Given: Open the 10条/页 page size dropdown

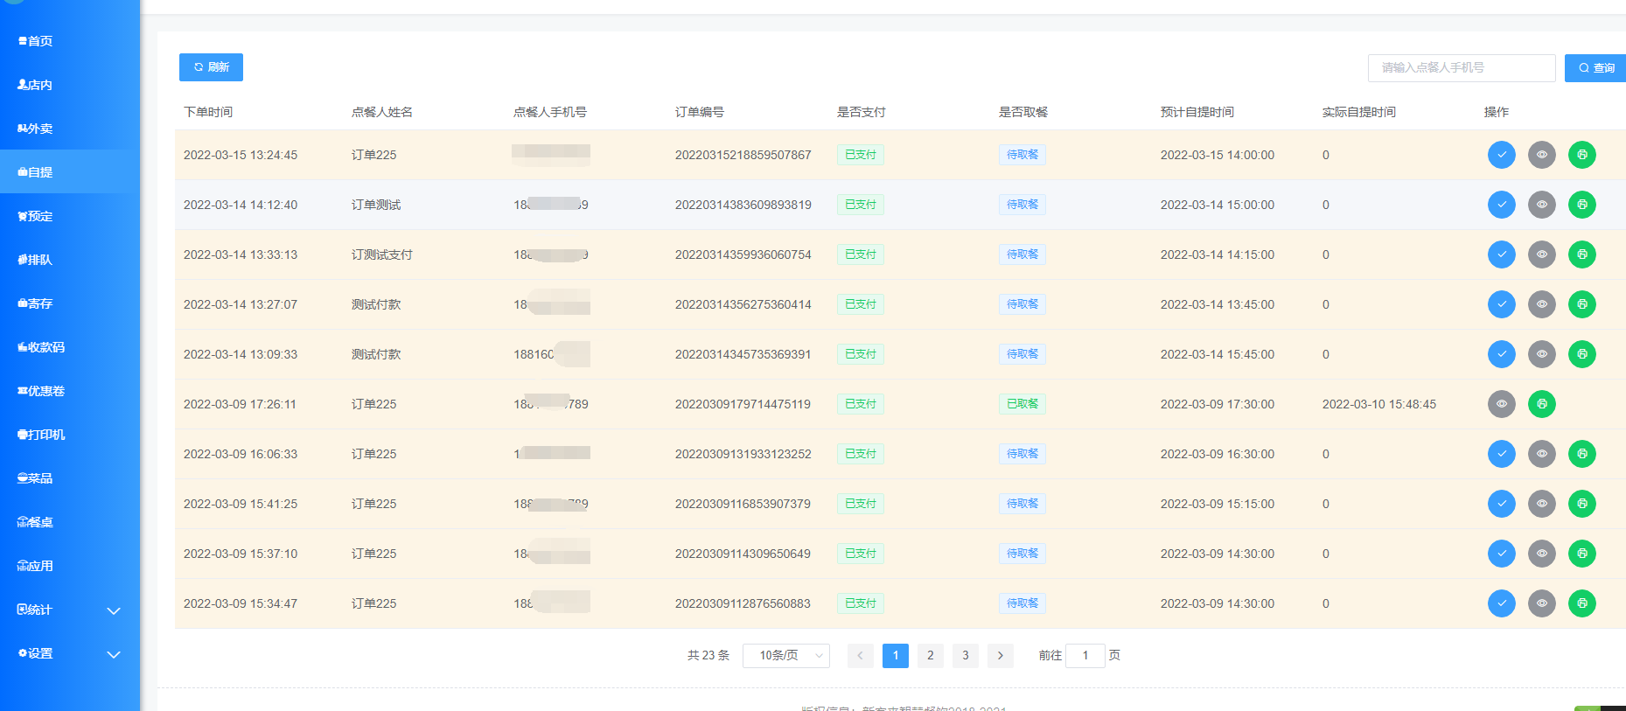Looking at the screenshot, I should click(x=785, y=655).
